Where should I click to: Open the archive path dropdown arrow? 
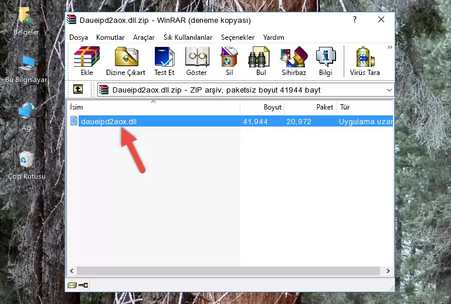coord(389,90)
